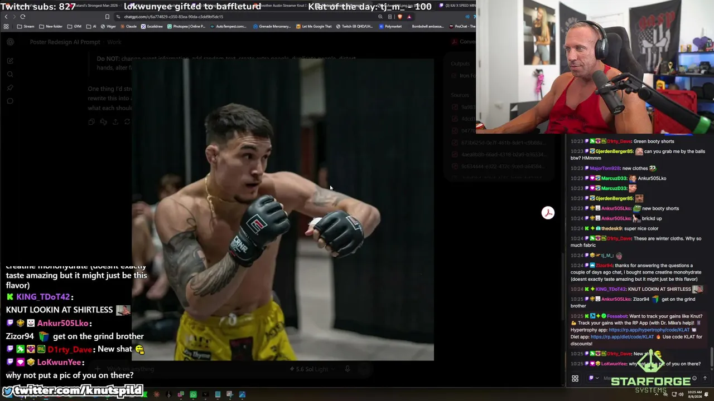Open the emote picker smiley icon

click(x=694, y=379)
